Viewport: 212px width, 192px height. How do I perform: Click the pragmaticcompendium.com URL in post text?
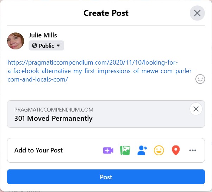(x=101, y=71)
